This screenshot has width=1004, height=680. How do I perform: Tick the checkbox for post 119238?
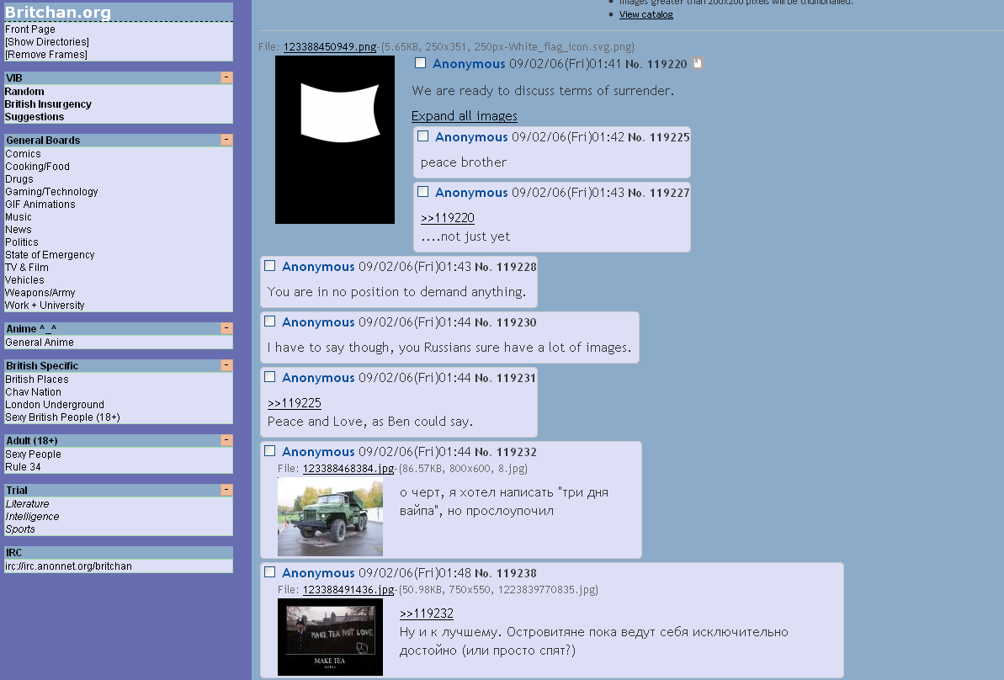coord(269,572)
